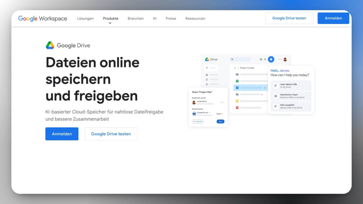Screen dimensions: 363x204
Task: Select the yellow Slides file row icon
Action: (237, 101)
